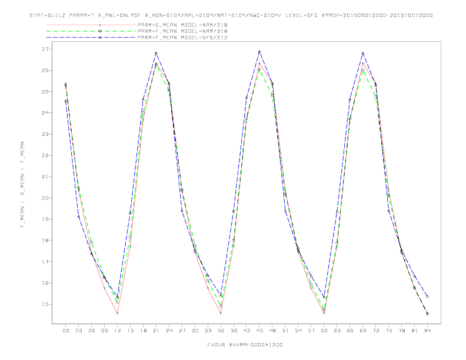Image resolution: width=466 pixels, height=360 pixels.
Task: Click x-axis tick label 51
Action: (285, 331)
